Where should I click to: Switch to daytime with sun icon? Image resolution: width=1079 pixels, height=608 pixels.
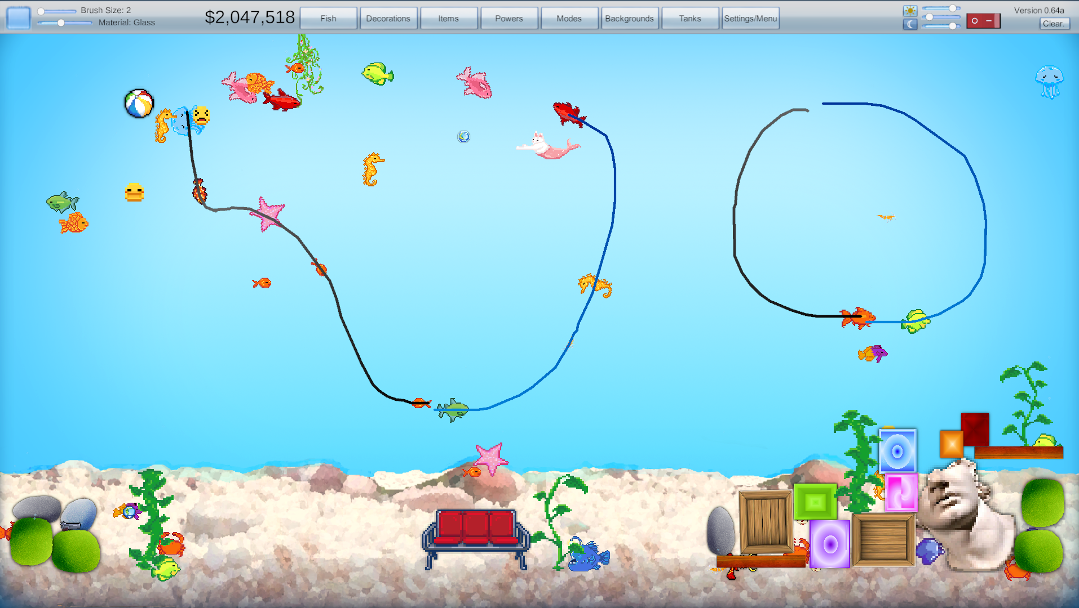(x=910, y=11)
